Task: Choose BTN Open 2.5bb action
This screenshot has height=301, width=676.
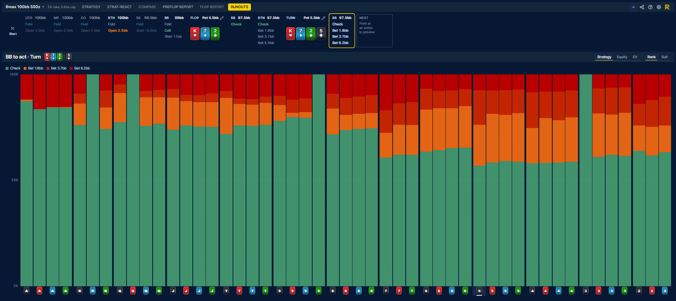Action: pyautogui.click(x=118, y=30)
